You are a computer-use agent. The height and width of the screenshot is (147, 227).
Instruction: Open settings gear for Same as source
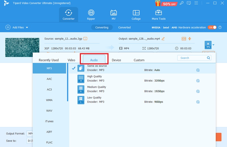pyautogui.click(x=198, y=70)
